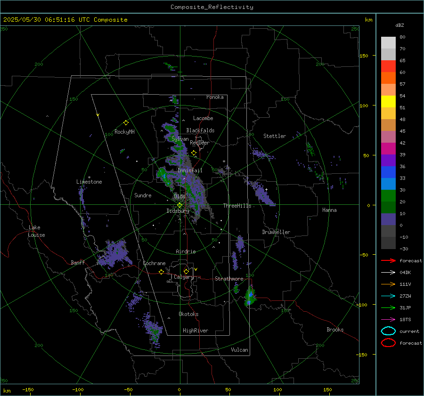The height and width of the screenshot is (396, 424).
Task: Select the magenta 39-42 dBZ color band
Action: click(x=388, y=149)
